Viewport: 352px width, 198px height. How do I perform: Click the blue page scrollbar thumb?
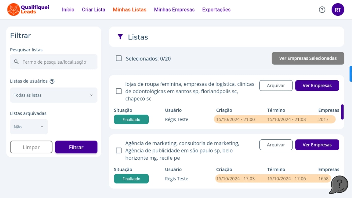click(351, 74)
